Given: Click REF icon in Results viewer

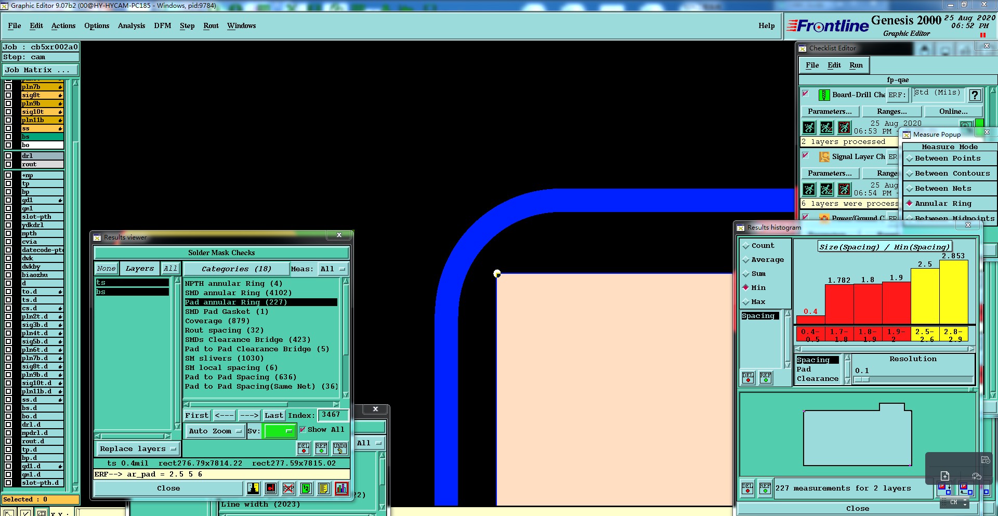Looking at the screenshot, I should [x=321, y=448].
